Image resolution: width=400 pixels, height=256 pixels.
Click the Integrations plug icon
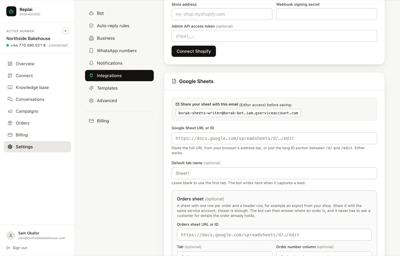pos(91,76)
